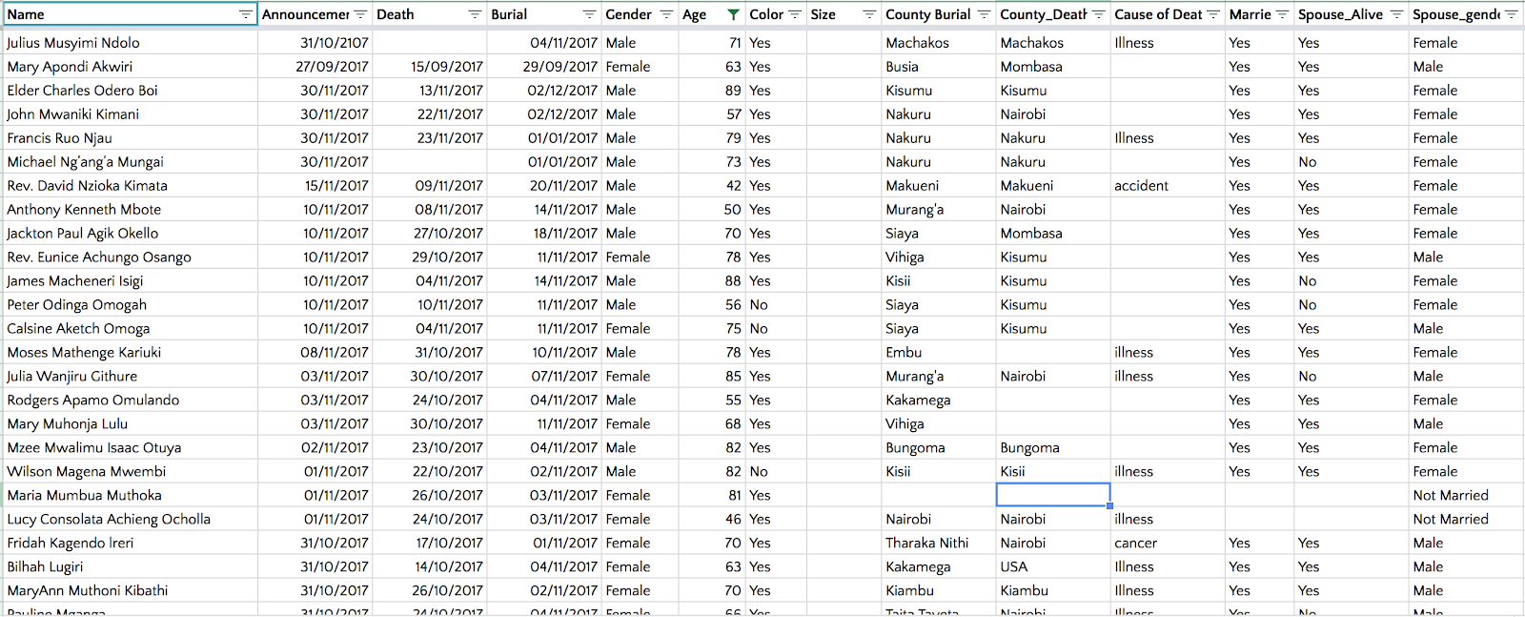Select the USA cell in County_Death column
The image size is (1525, 617).
[1014, 566]
